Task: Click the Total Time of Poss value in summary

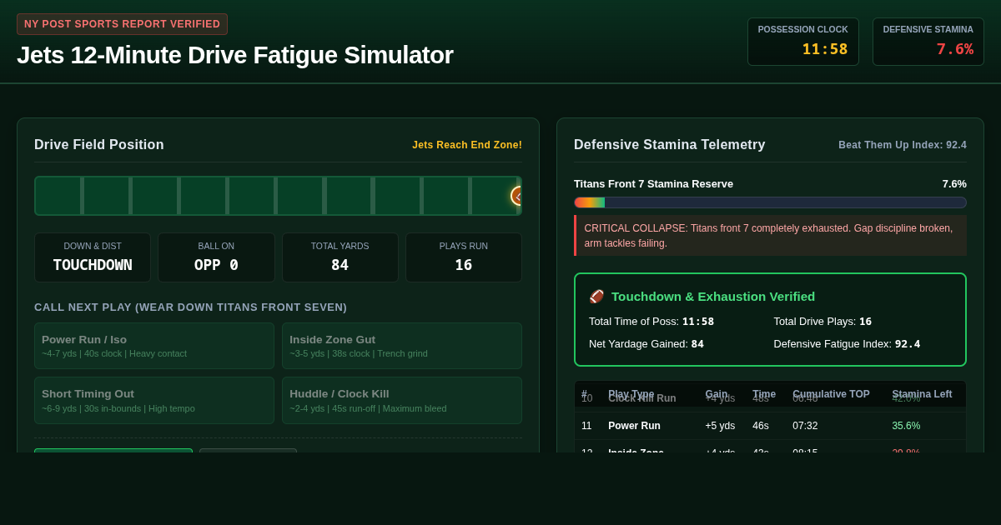Action: [x=698, y=322]
